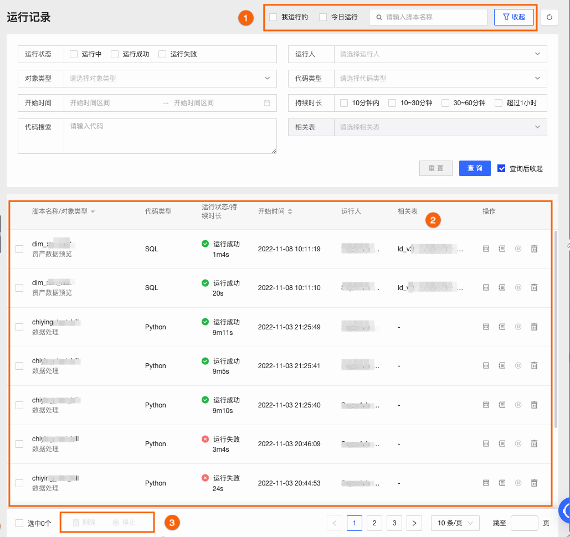
Task: Click the batch 删除 button
Action: pyautogui.click(x=84, y=523)
